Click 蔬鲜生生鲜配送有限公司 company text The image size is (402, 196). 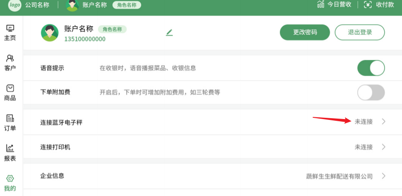click(x=339, y=176)
